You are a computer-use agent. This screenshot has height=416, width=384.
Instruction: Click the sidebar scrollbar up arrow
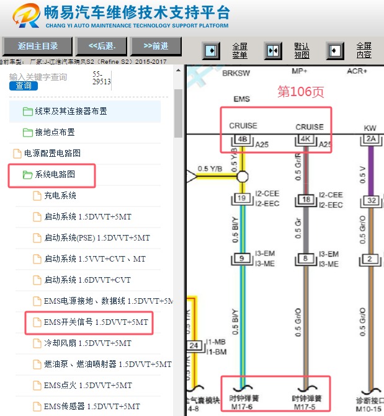(178, 70)
